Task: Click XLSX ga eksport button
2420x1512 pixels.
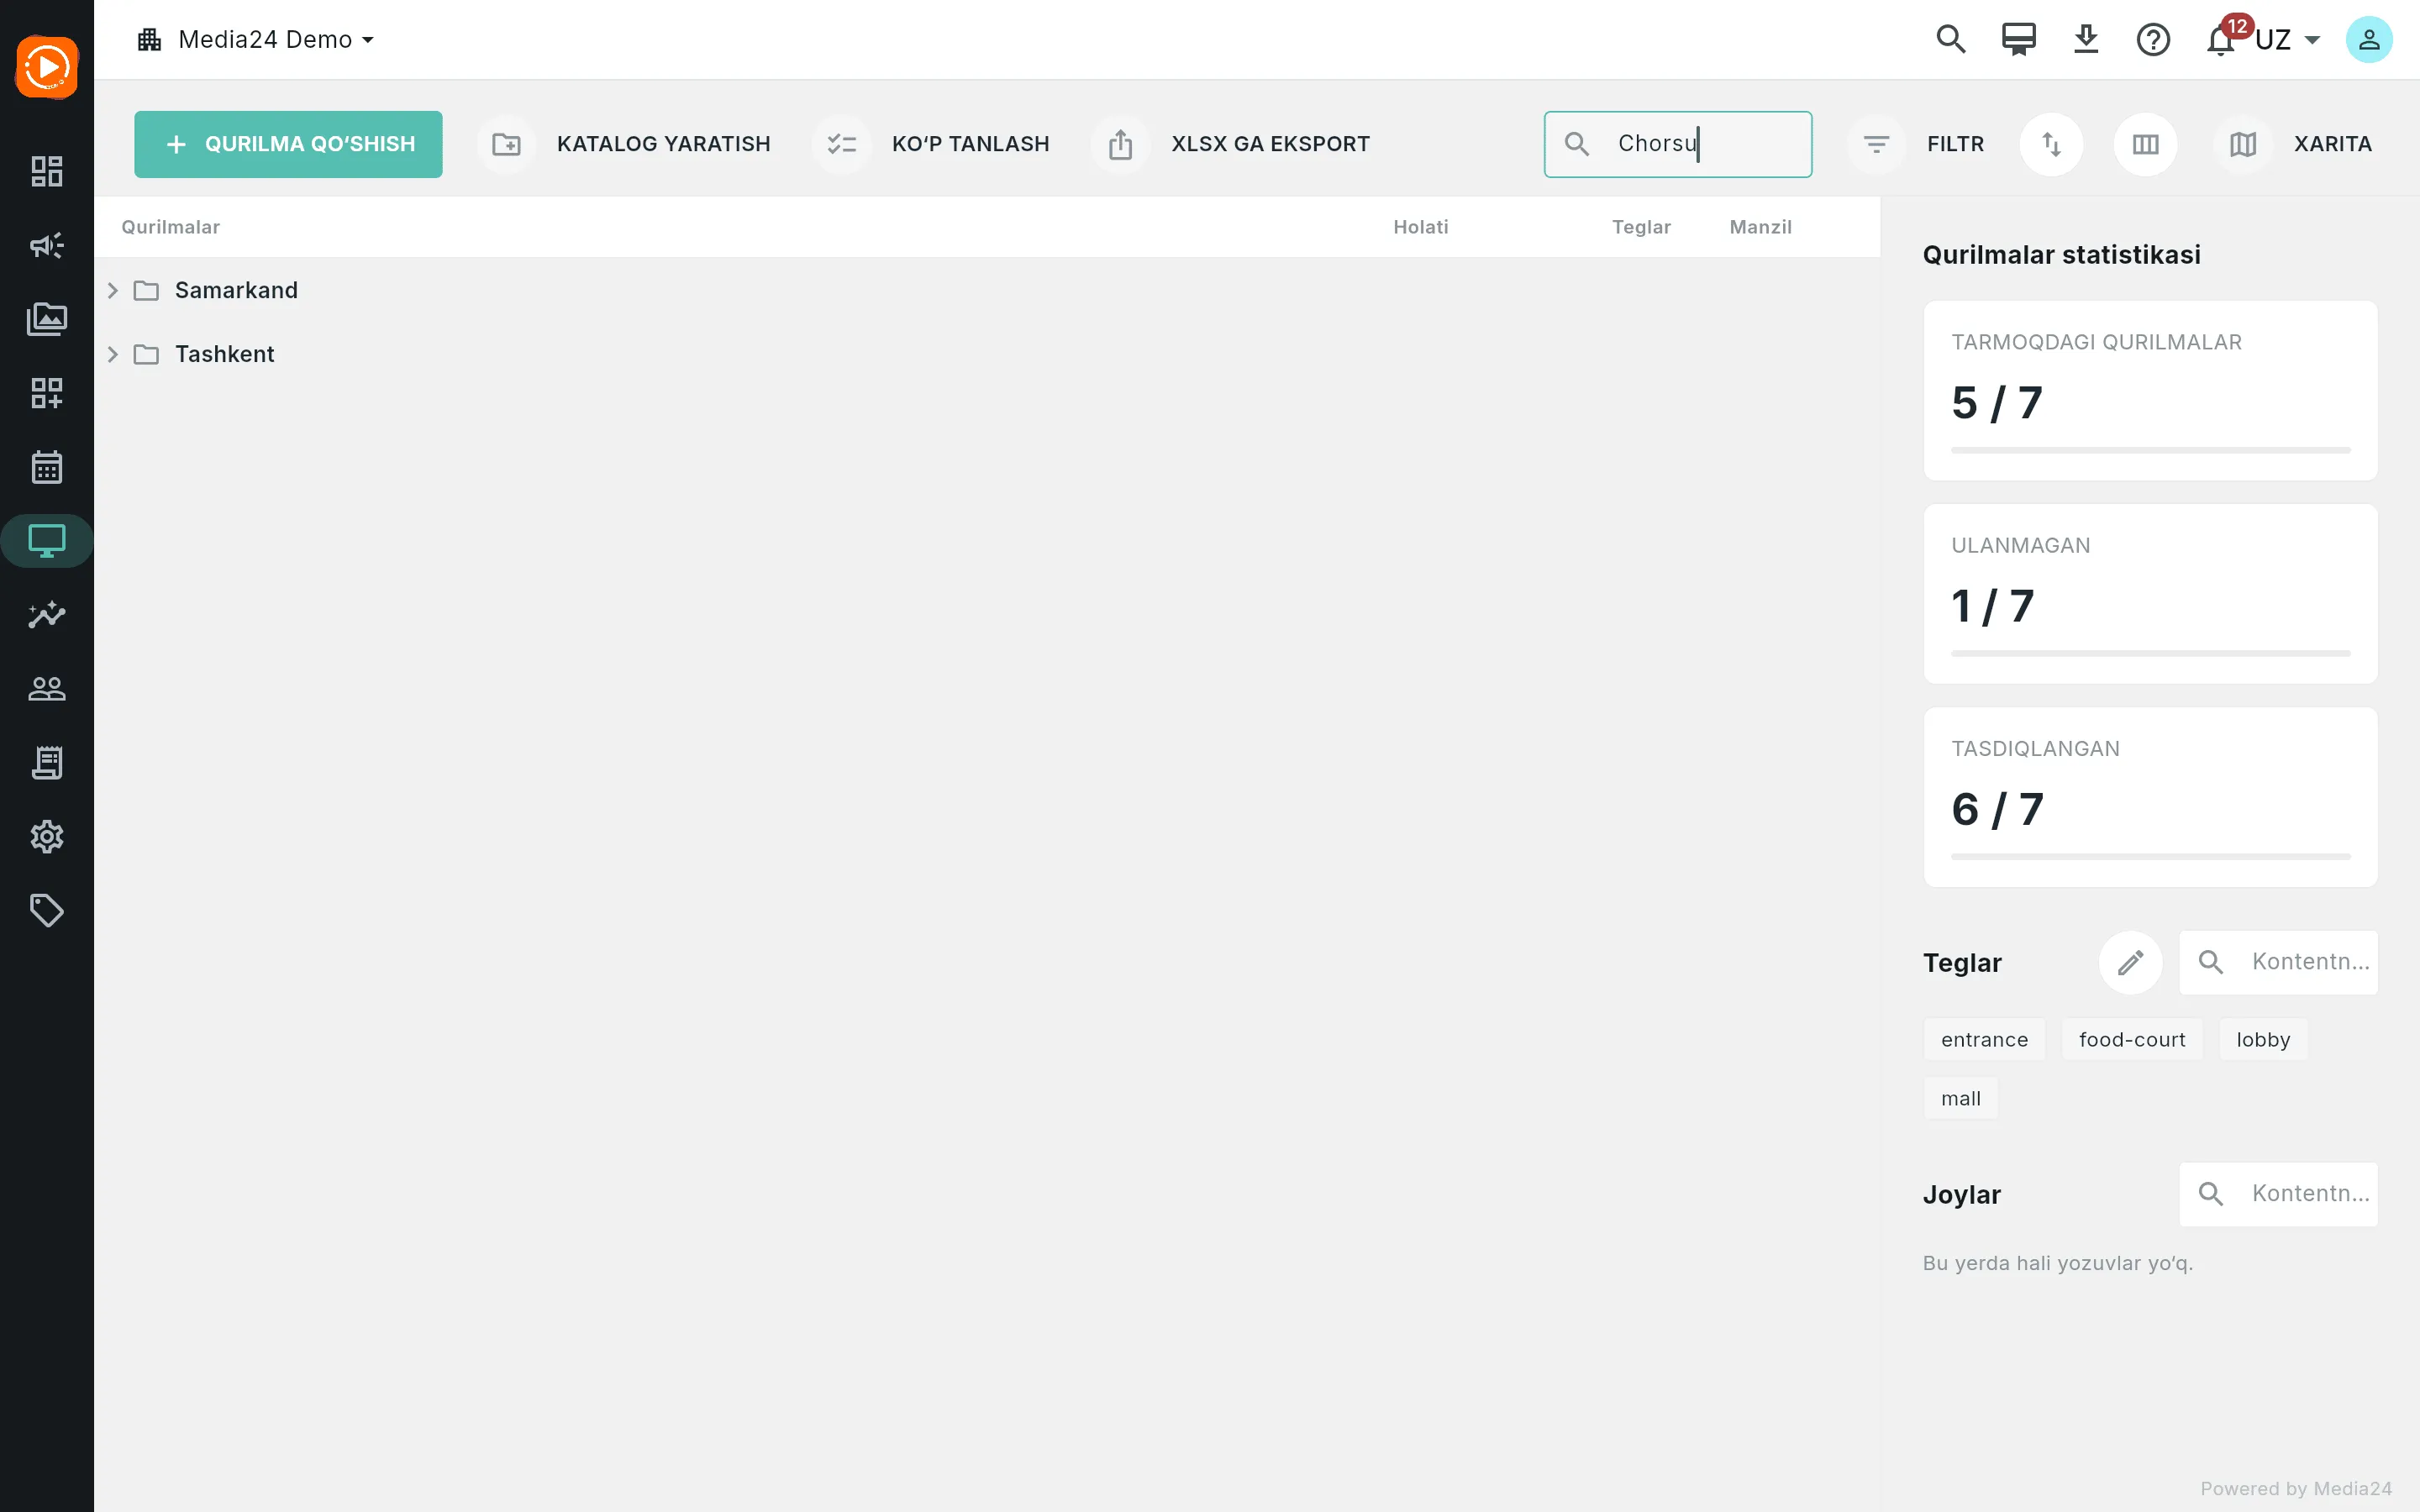Action: pos(1232,144)
